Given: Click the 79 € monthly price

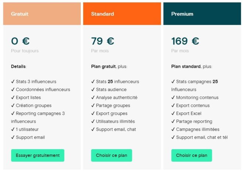Looking at the screenshot, I should coord(103,41).
